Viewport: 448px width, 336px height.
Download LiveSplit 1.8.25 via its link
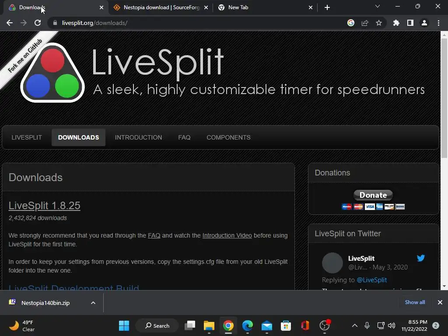pos(44,206)
